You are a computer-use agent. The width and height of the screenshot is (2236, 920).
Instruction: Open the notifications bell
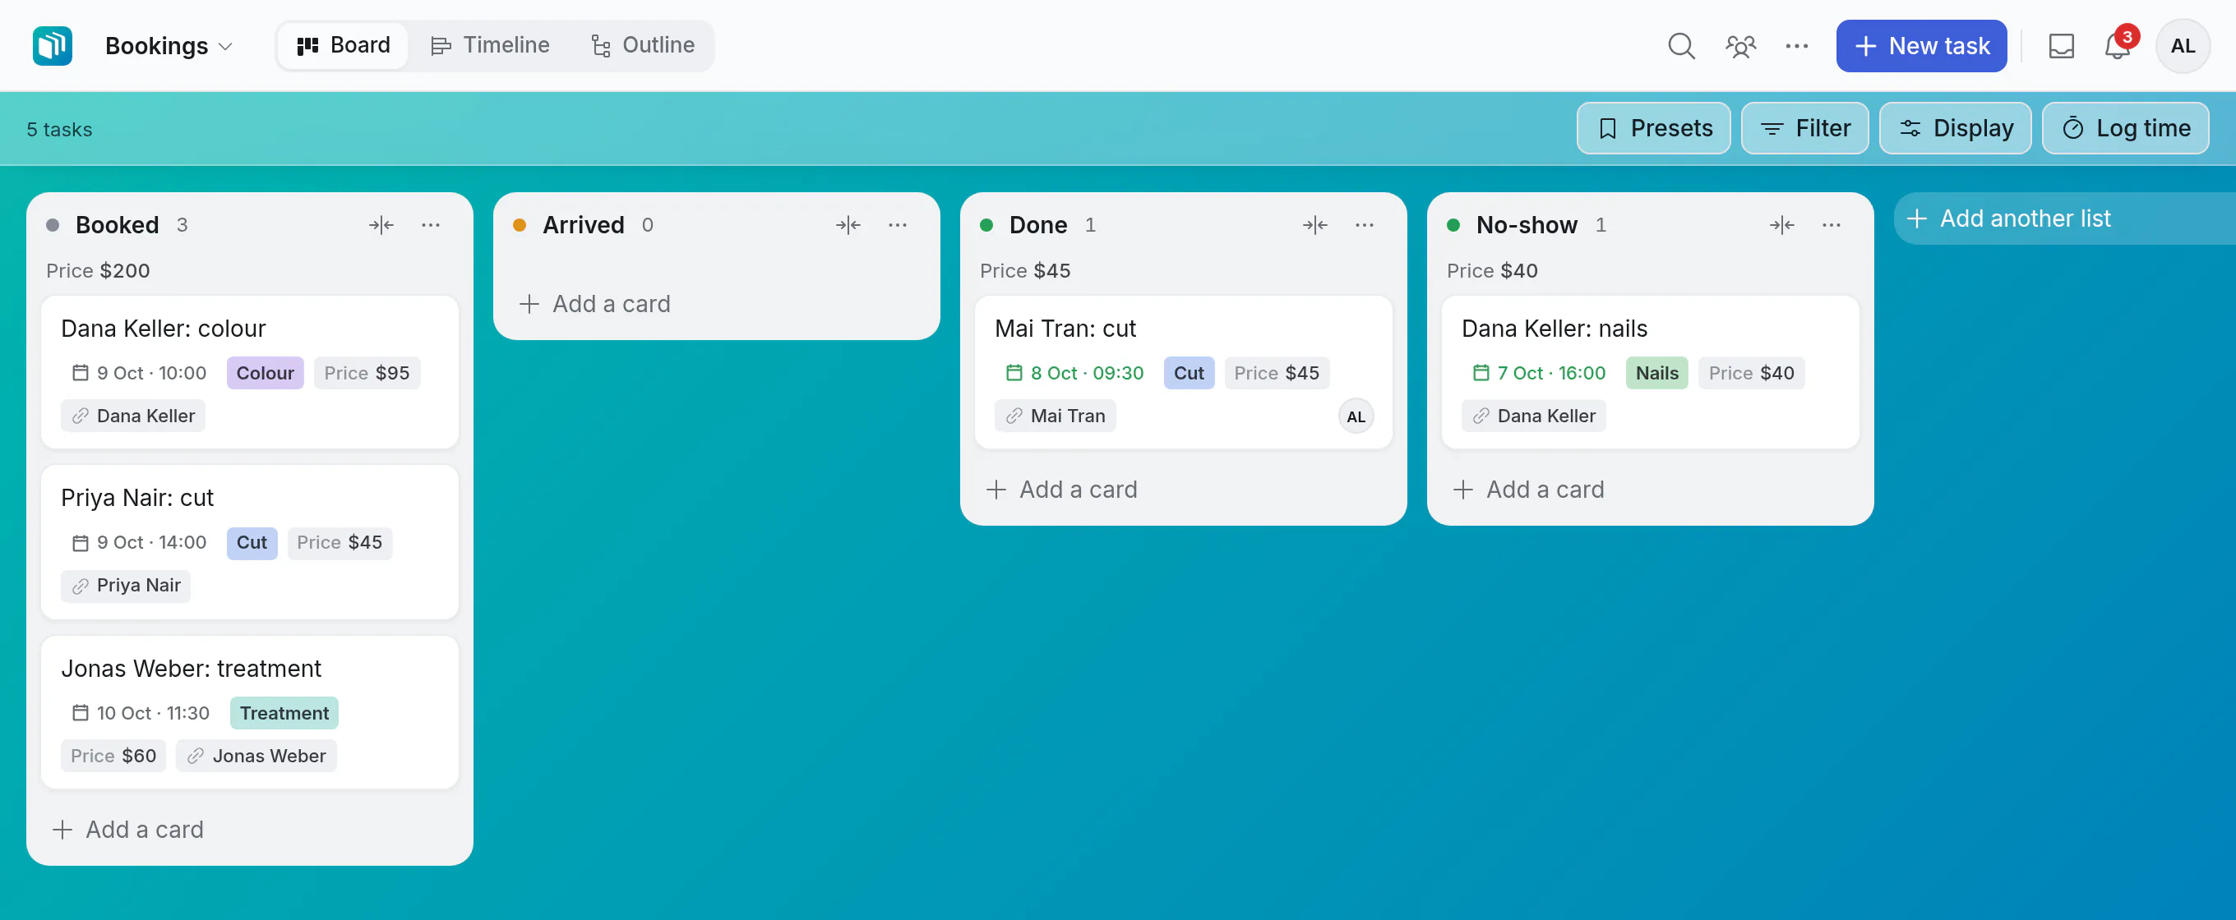[2117, 46]
